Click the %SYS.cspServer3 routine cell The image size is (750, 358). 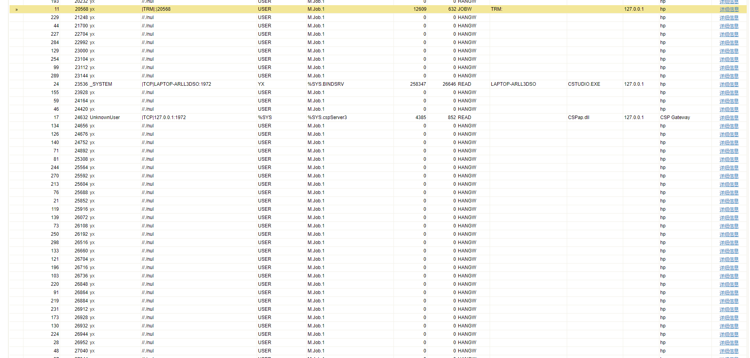[327, 117]
